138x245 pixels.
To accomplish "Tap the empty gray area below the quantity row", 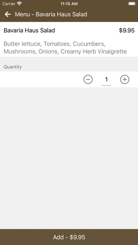I will 69,158.
